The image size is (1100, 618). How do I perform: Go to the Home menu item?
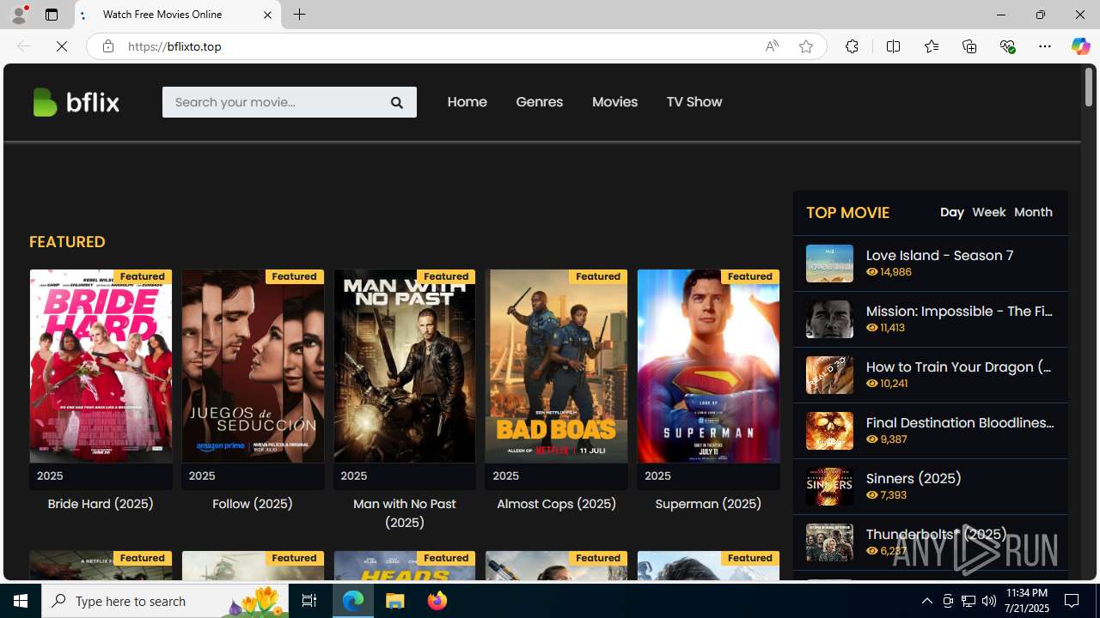(467, 102)
